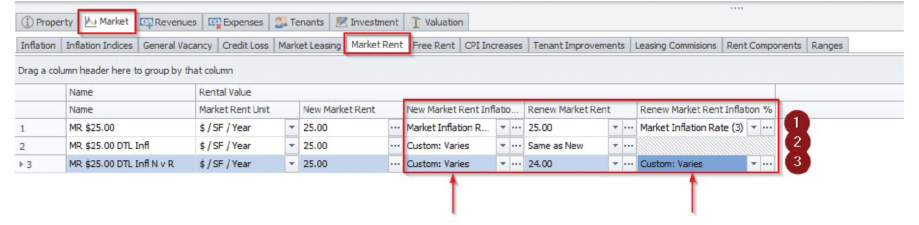
Task: Click ellipsis beside Market Inflation Rate (3)
Action: pyautogui.click(x=768, y=128)
